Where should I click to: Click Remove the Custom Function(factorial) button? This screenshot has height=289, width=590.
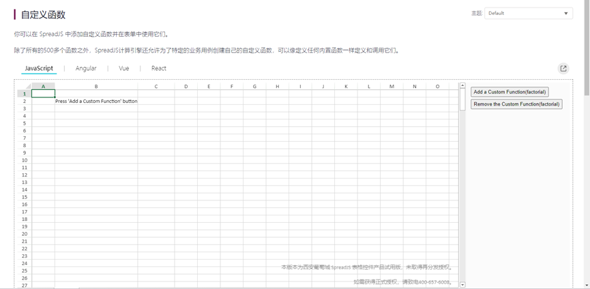(516, 104)
